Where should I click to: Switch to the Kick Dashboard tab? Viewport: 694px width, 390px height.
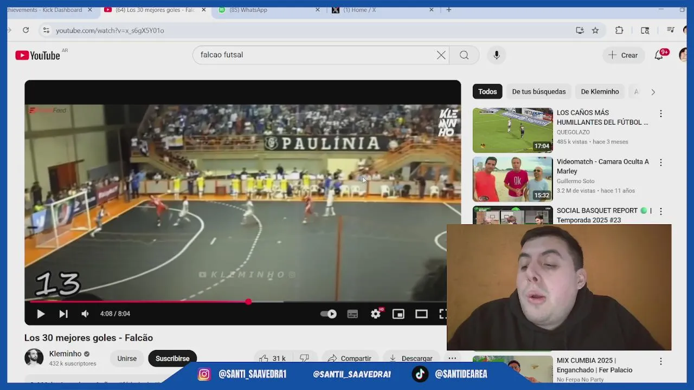(44, 10)
